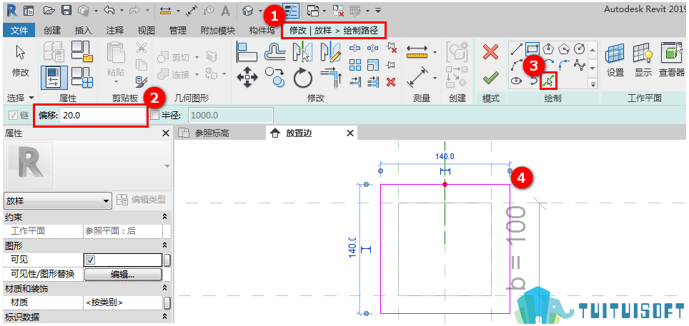Toggle the 链 chain checkbox
This screenshot has width=689, height=326.
coord(13,116)
